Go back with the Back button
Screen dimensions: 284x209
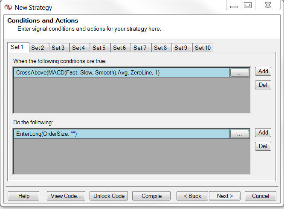(192, 196)
